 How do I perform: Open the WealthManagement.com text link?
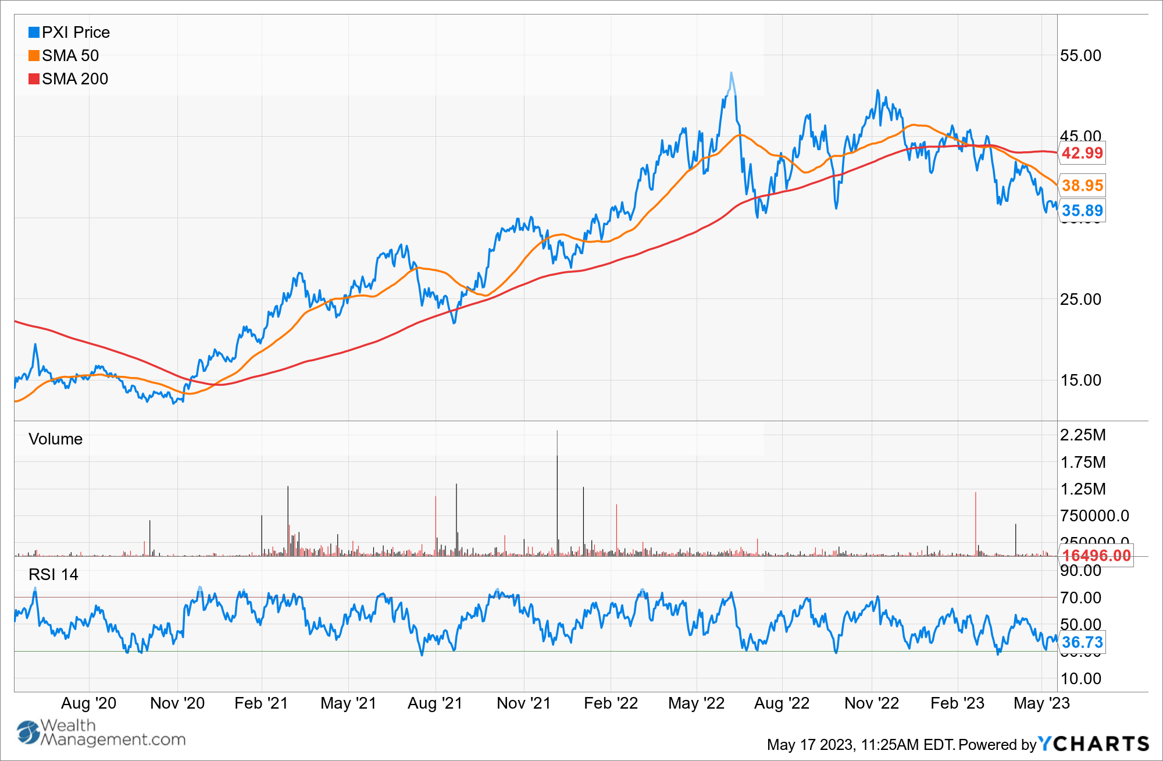click(112, 732)
